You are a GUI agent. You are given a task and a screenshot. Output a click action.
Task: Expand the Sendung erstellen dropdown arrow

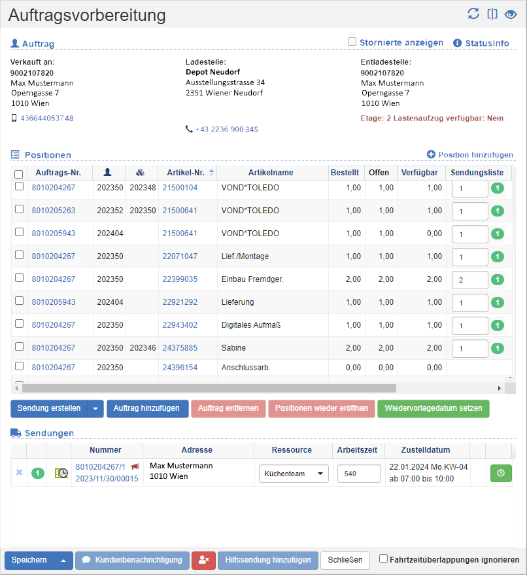click(x=95, y=409)
